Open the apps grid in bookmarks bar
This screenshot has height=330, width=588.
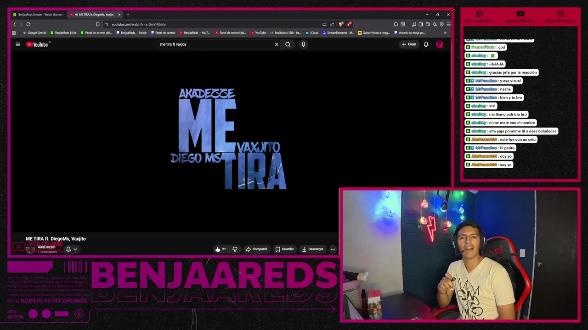[x=14, y=33]
